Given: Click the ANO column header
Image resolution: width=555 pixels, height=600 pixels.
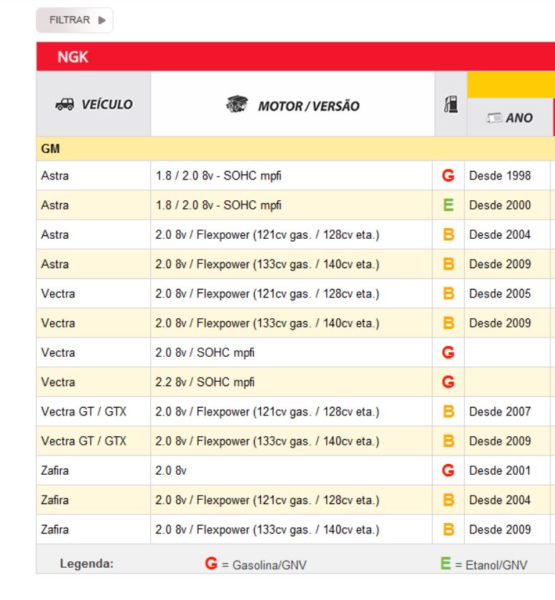Looking at the screenshot, I should (x=510, y=117).
